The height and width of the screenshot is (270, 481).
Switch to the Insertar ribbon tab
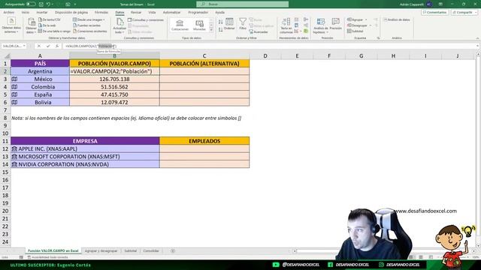coord(42,12)
